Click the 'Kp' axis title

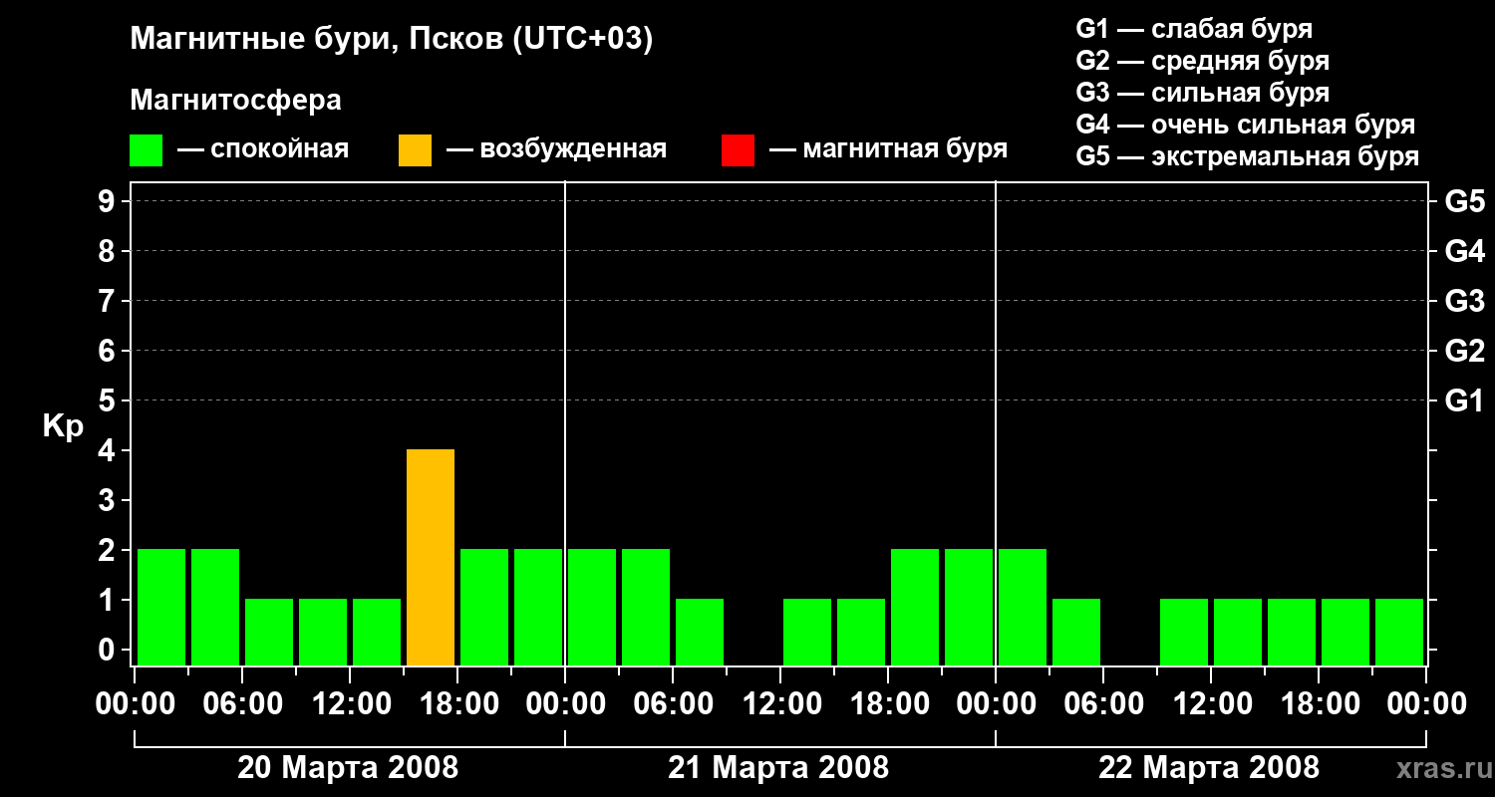point(64,426)
